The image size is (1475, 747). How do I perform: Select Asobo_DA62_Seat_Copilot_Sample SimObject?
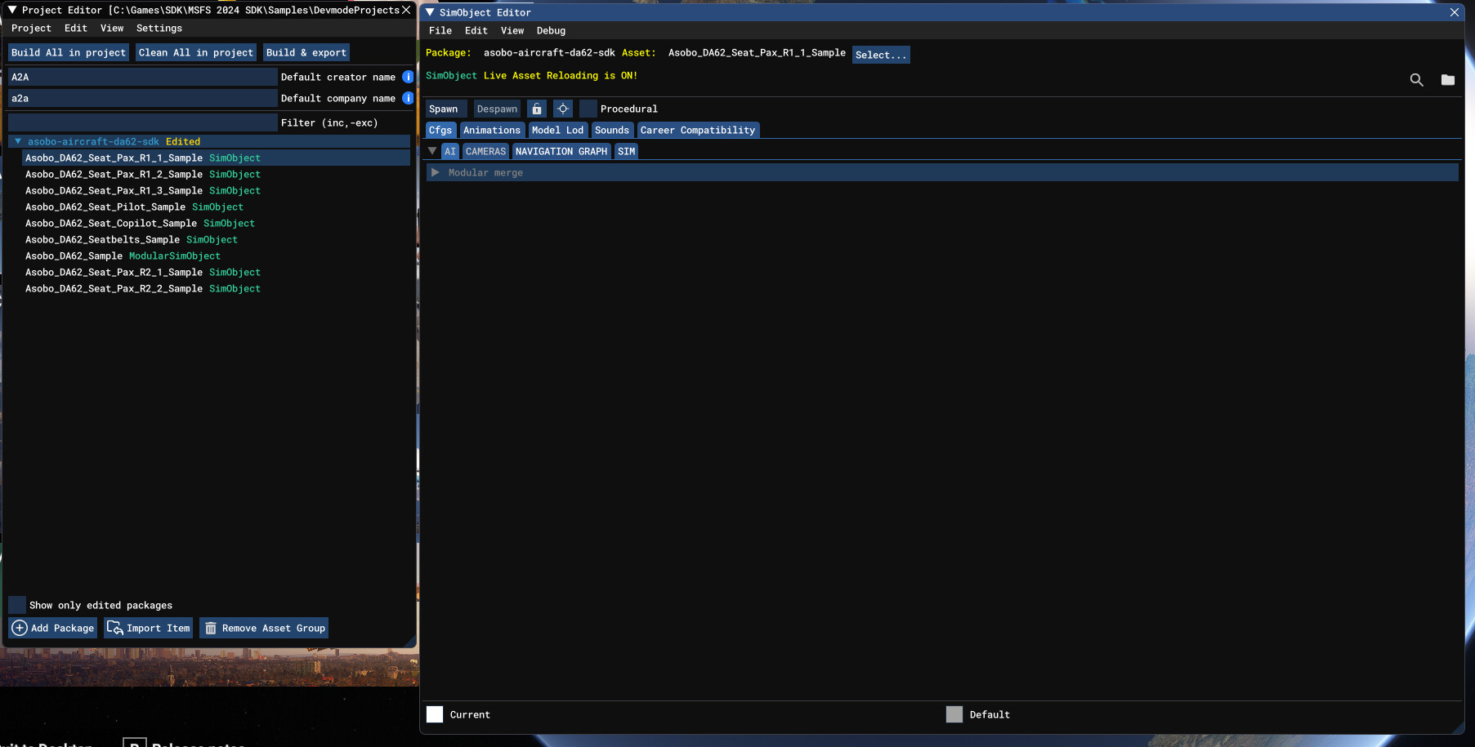click(217, 223)
